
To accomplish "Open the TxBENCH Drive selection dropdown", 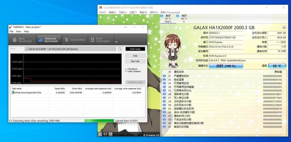I will click(70, 49).
